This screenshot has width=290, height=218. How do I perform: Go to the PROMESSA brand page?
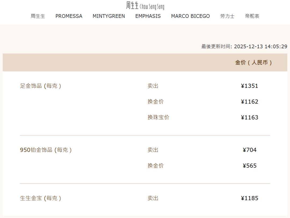coord(69,16)
